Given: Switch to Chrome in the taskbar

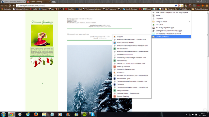Looking at the screenshot, I should click(x=11, y=114).
